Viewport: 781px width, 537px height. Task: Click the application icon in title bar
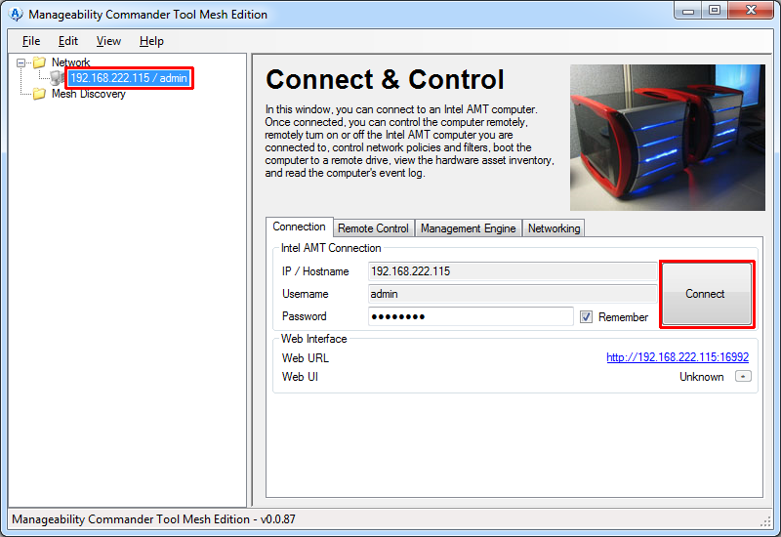16,14
